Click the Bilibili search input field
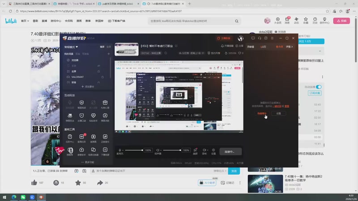358x201 pixels. click(191, 21)
